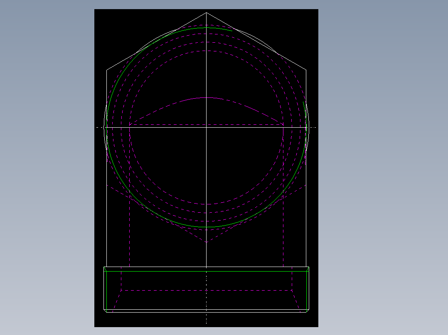Click the hexagon top apex vertex

click(x=206, y=12)
